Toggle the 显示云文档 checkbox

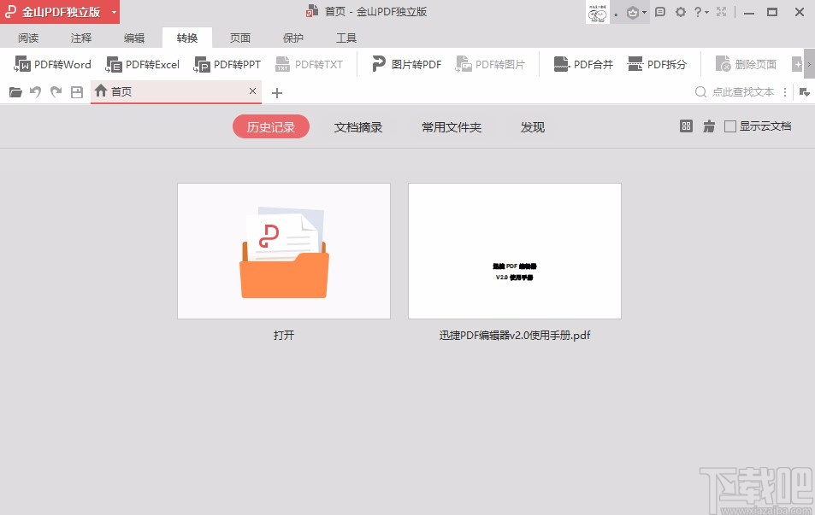pyautogui.click(x=731, y=126)
